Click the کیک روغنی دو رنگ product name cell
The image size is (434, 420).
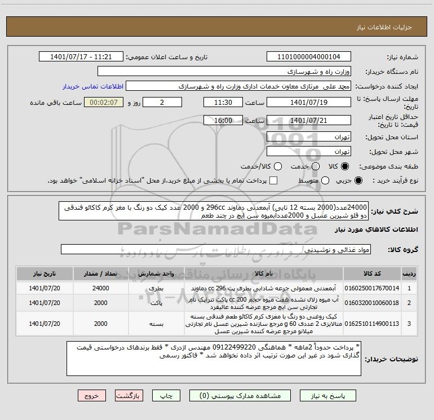264,324
